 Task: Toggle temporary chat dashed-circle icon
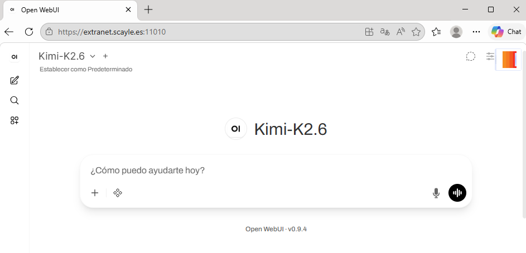pyautogui.click(x=471, y=57)
